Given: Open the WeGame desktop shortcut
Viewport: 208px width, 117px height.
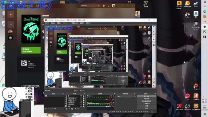Looking at the screenshot, I should pos(187,15).
